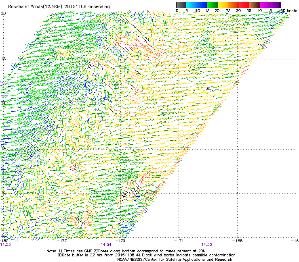Click the longitude label -177
Screen dimensions: 299x262
62,241
